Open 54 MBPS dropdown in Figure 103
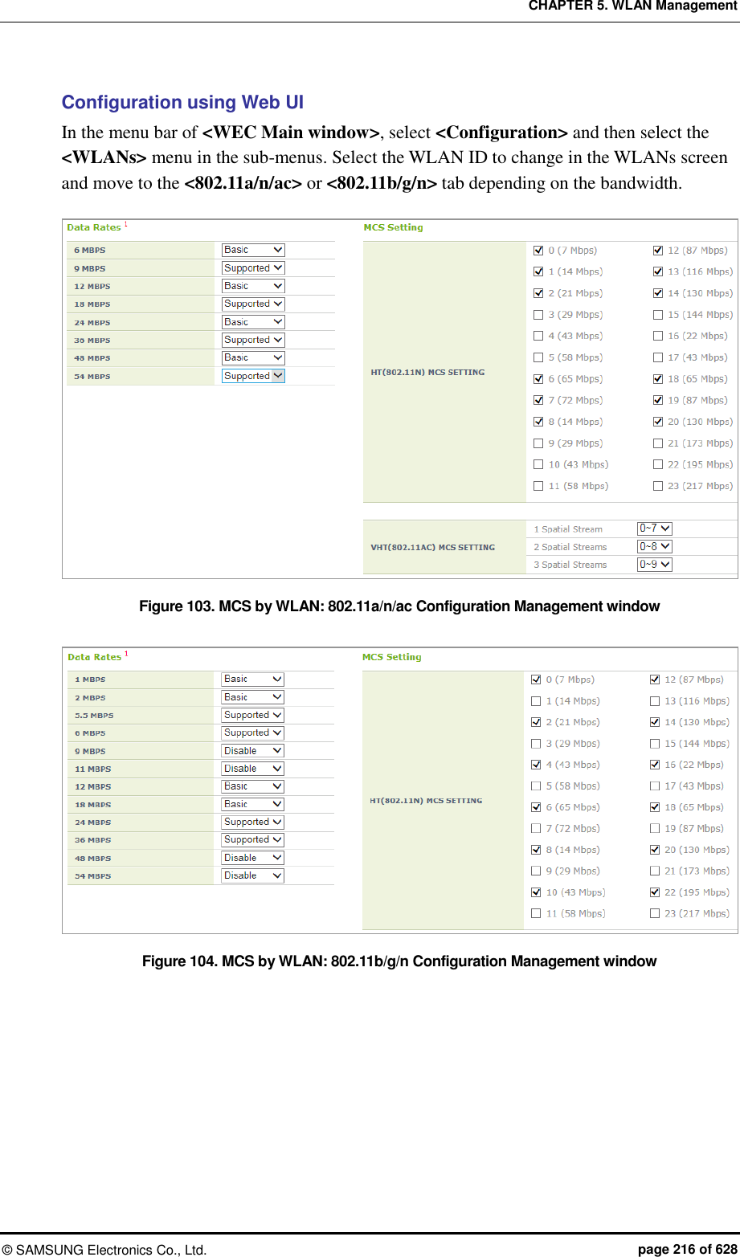 tap(253, 376)
